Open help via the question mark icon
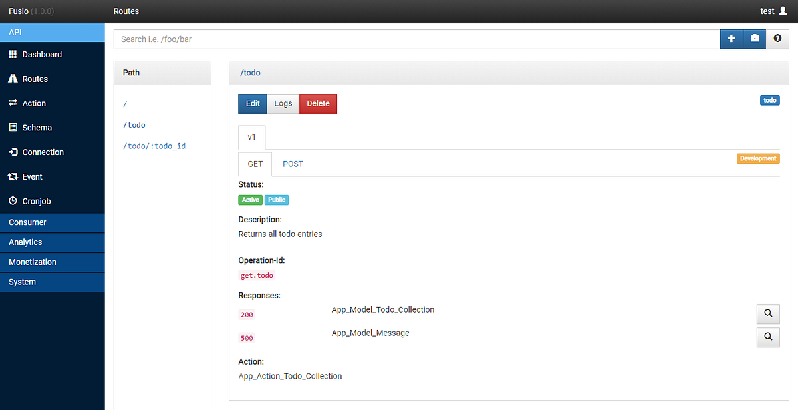This screenshot has height=410, width=798. [777, 39]
